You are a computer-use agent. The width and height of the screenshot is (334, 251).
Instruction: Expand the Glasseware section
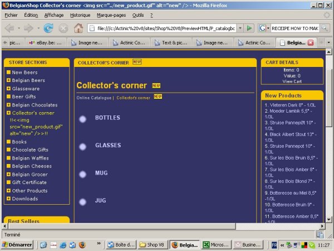tap(8, 89)
